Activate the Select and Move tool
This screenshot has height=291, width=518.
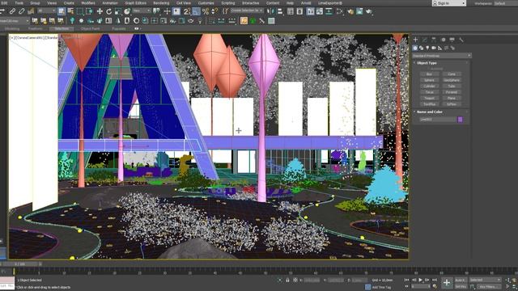(x=100, y=11)
